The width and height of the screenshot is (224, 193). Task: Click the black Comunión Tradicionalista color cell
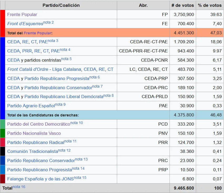coord(3,152)
